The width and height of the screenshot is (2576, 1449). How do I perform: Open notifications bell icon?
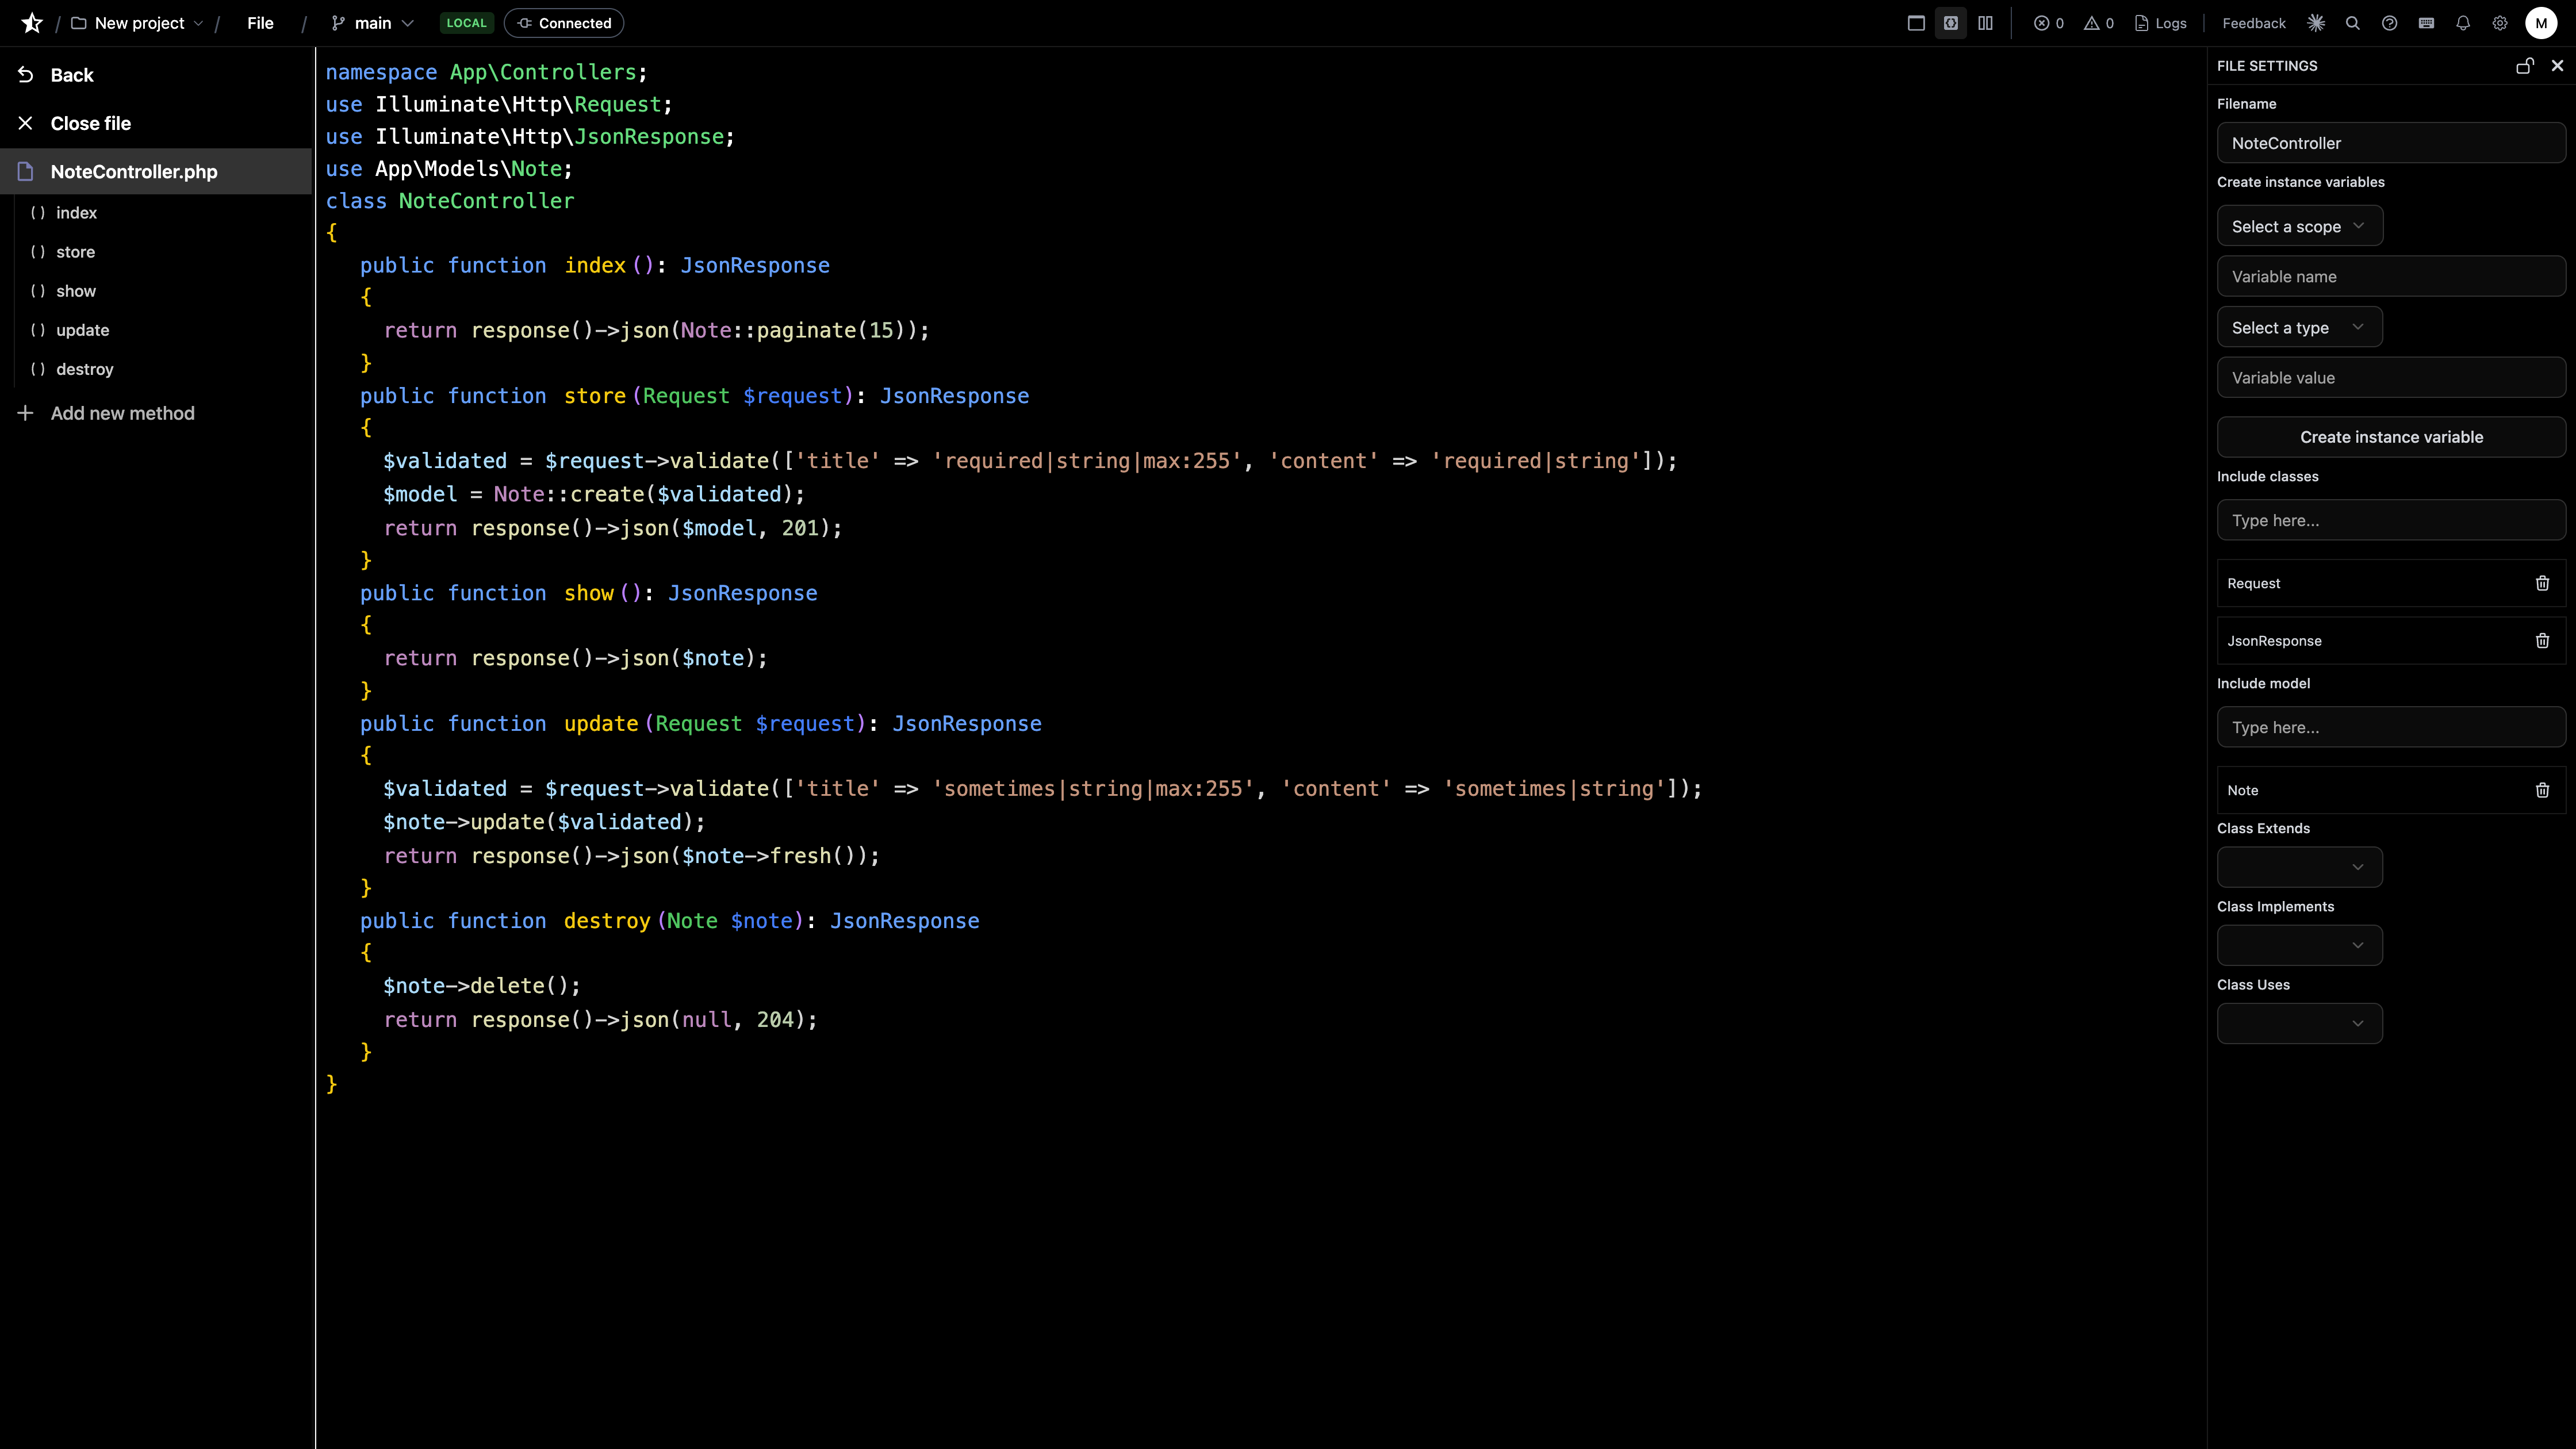(x=2463, y=22)
